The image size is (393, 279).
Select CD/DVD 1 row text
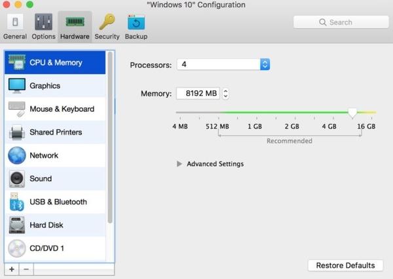pos(47,248)
